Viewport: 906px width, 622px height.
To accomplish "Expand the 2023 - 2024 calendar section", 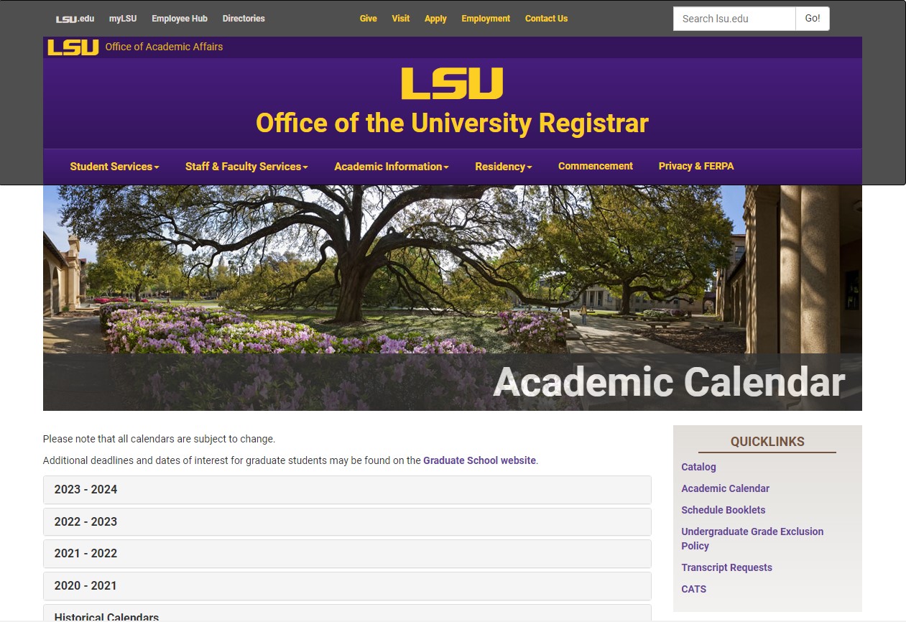I will [x=347, y=490].
